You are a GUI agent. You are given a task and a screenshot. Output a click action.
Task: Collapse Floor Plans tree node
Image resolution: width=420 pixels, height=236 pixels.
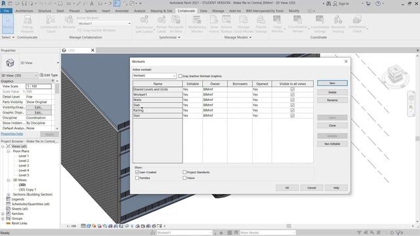pyautogui.click(x=9, y=151)
